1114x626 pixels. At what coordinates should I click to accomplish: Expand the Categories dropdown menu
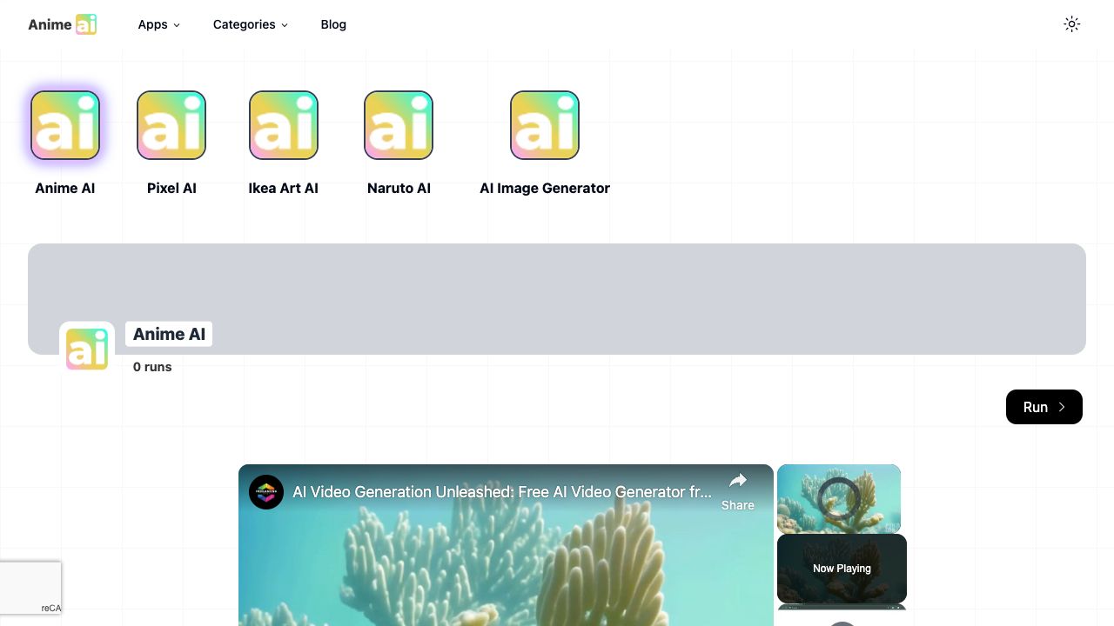tap(250, 24)
